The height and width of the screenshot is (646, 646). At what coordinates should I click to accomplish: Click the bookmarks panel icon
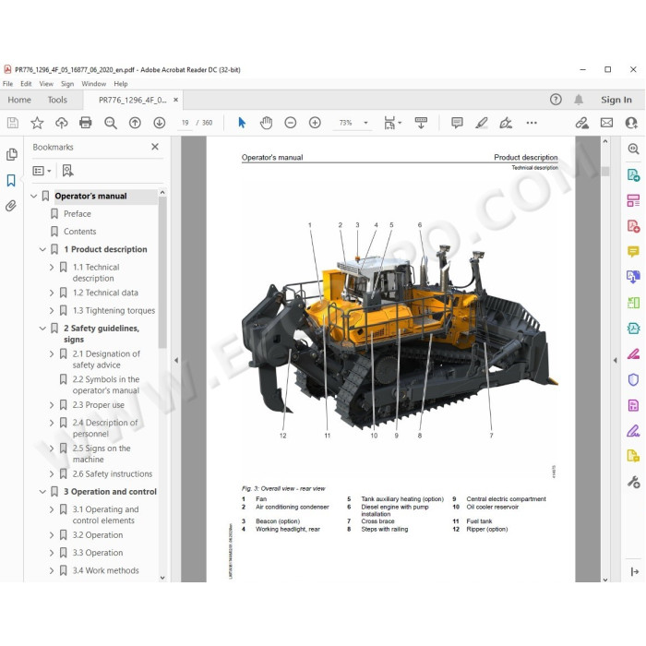(11, 180)
